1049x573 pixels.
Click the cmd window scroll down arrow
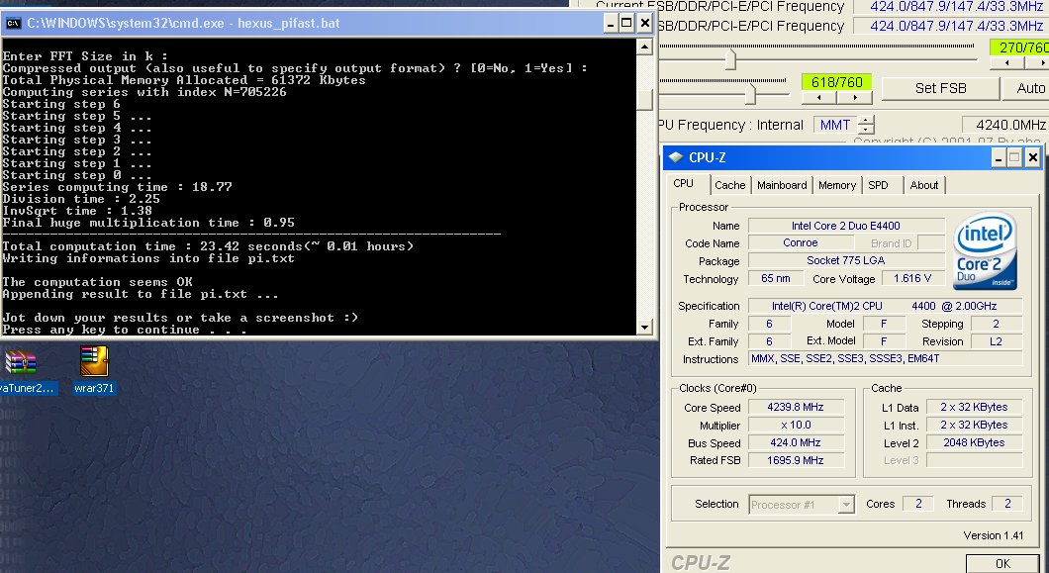(x=644, y=328)
